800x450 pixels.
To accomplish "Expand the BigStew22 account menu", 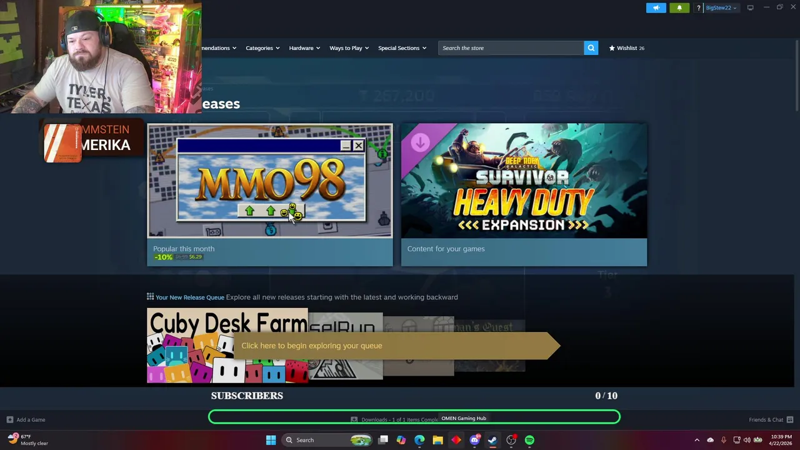I will coord(721,7).
